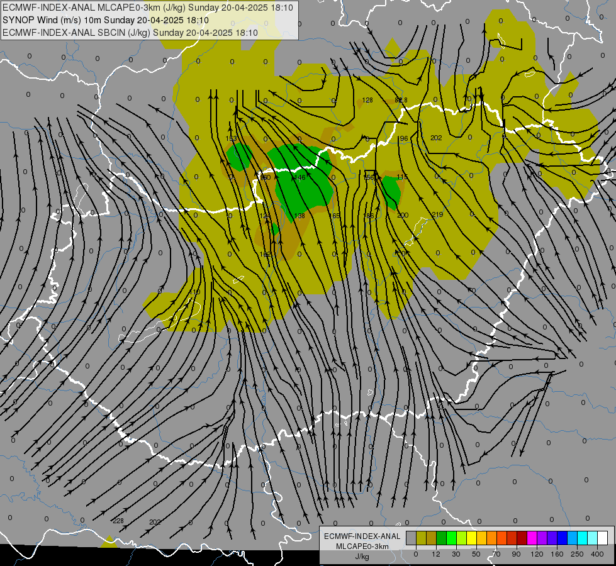This screenshot has width=616, height=566.
Task: Choose the bright green legend swatch
Action: click(451, 538)
